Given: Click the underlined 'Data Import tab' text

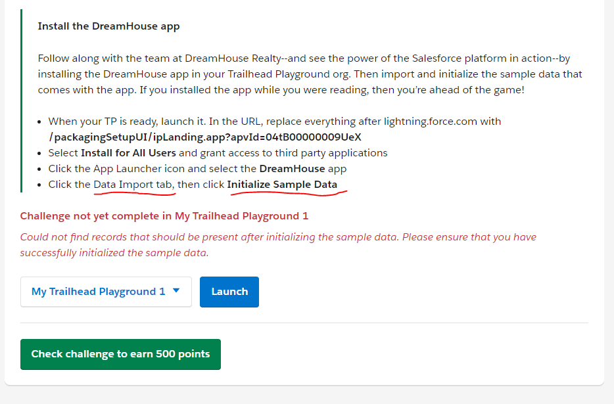Looking at the screenshot, I should pyautogui.click(x=133, y=185).
